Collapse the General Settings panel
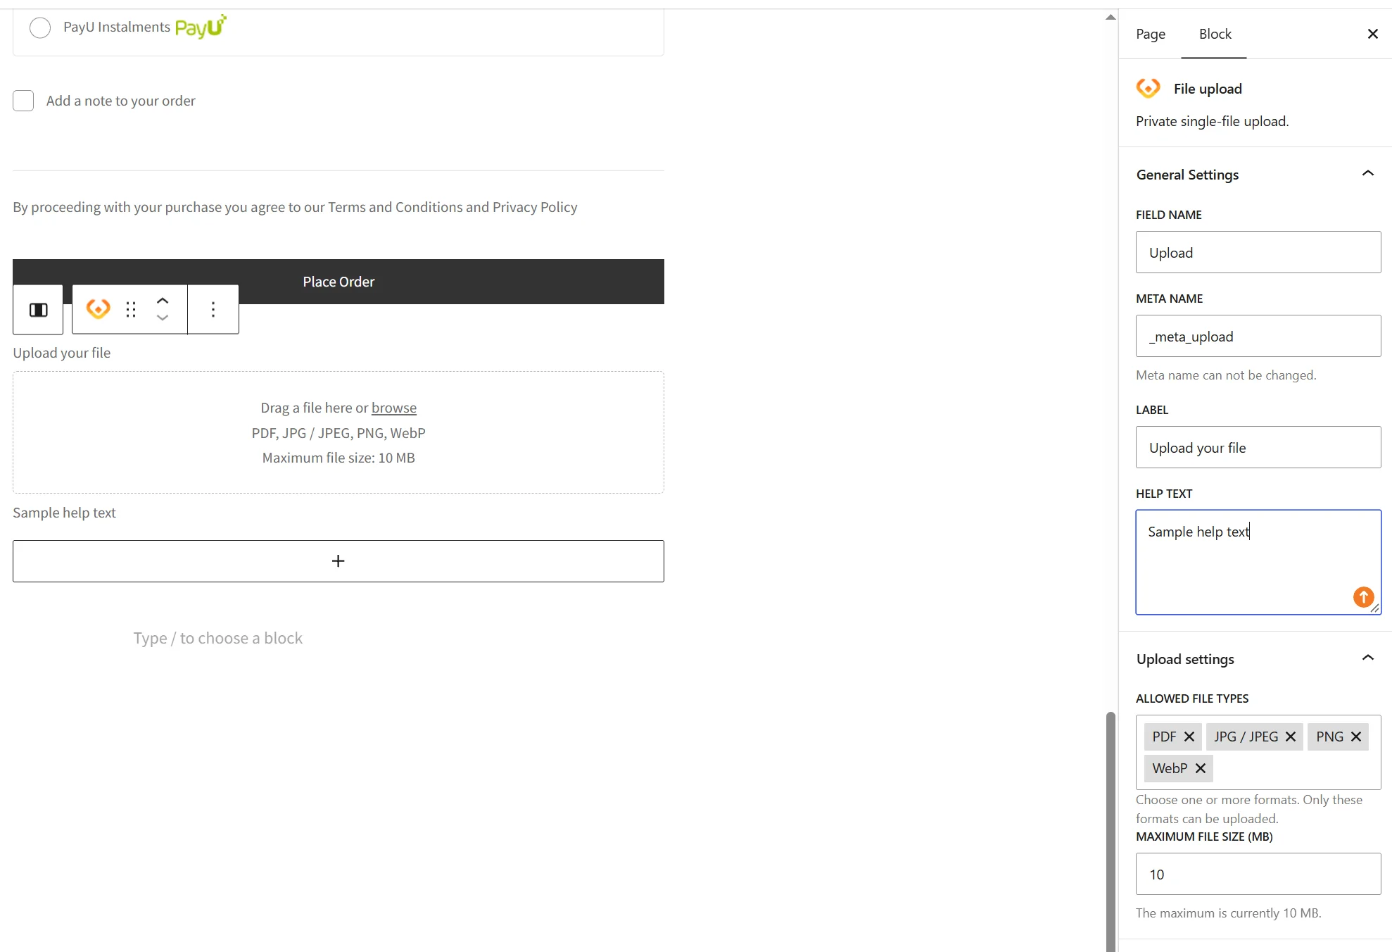1392x952 pixels. (x=1367, y=173)
